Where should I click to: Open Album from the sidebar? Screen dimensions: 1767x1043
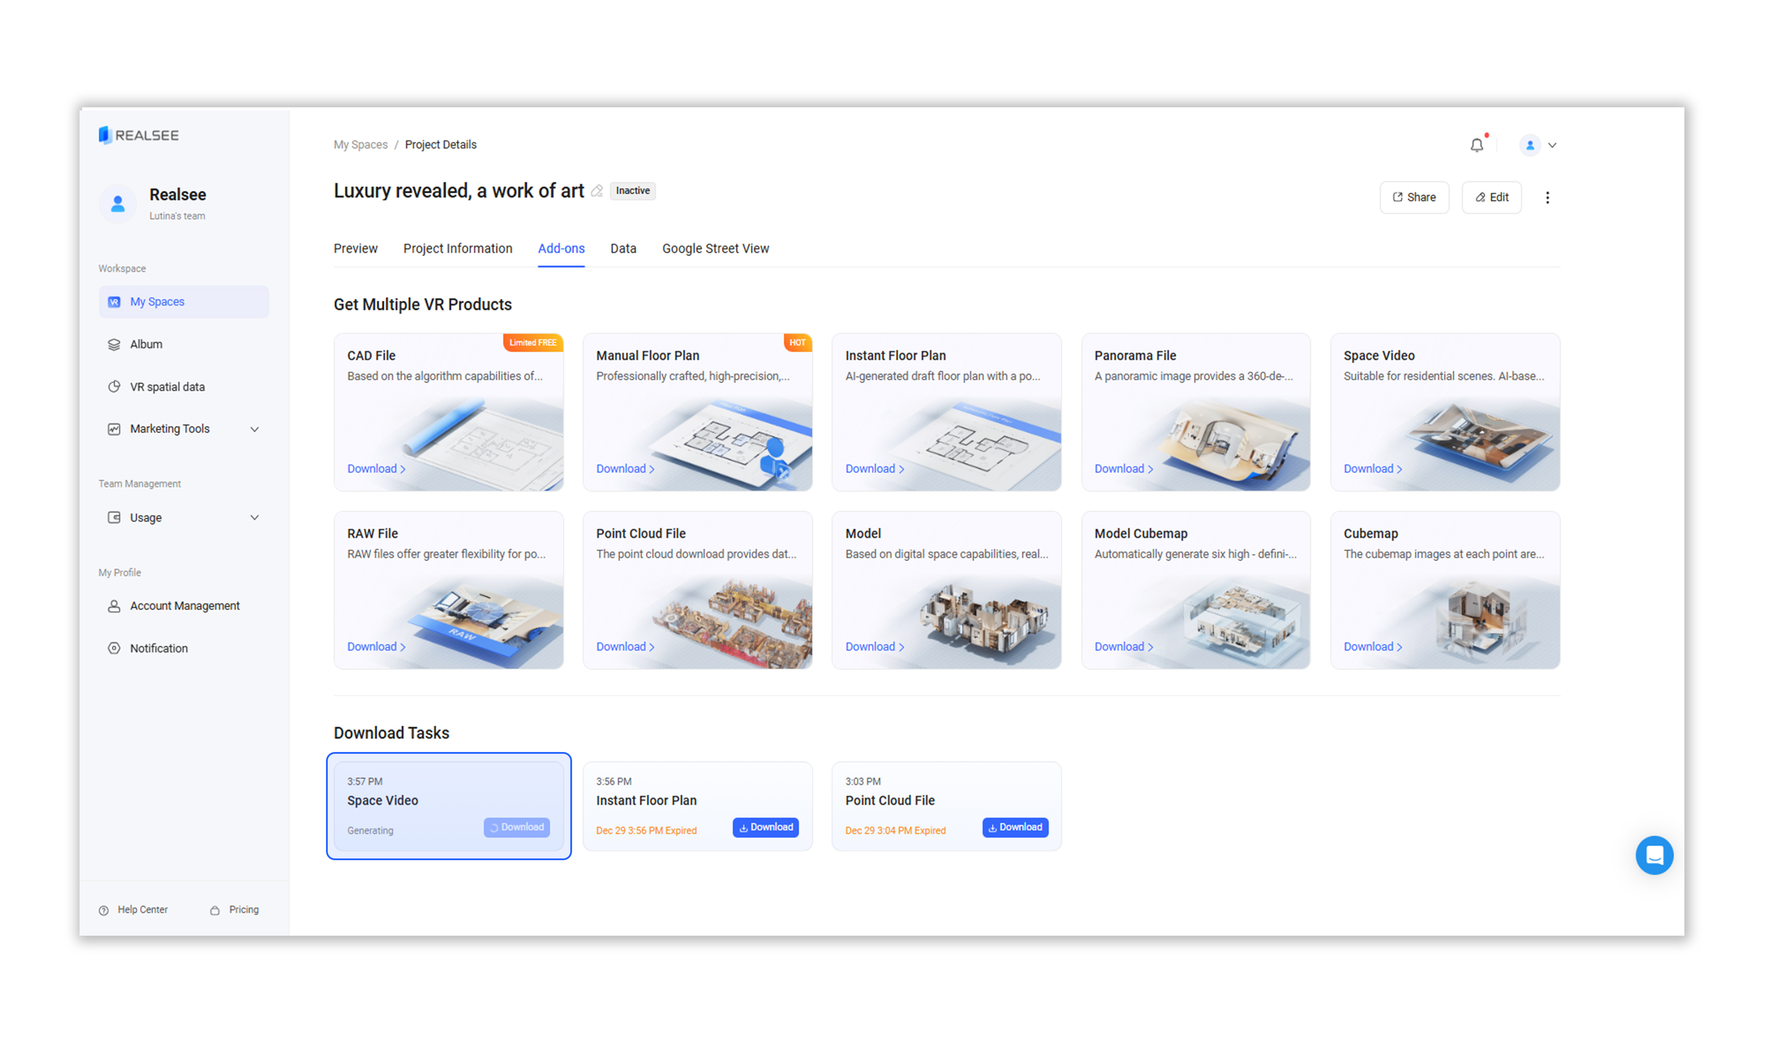(x=145, y=344)
